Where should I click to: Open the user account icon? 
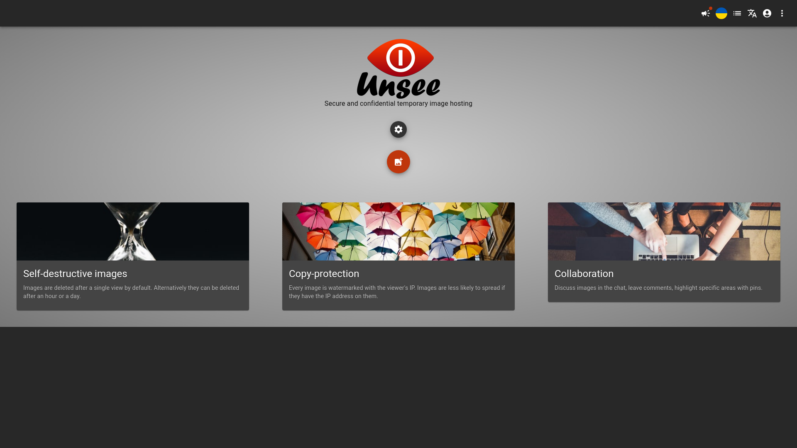click(x=767, y=13)
